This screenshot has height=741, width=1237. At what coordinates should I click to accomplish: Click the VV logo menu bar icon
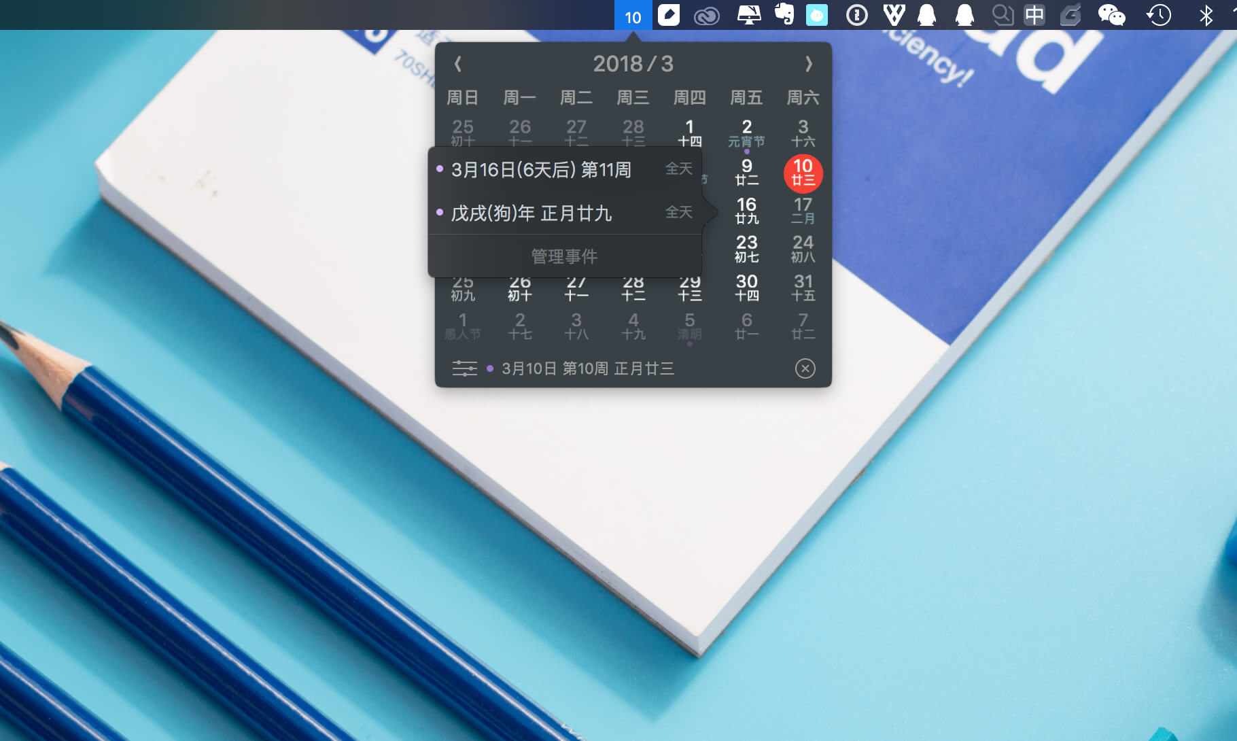coord(894,15)
